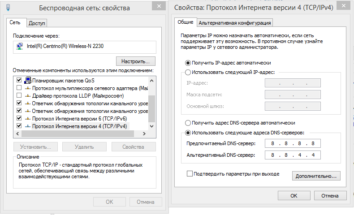354x215 pixels.
Task: Select Использовать следующий IP-адрес radio button
Action: coord(188,72)
